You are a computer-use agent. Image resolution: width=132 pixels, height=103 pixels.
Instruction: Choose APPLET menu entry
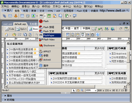(x=50, y=51)
